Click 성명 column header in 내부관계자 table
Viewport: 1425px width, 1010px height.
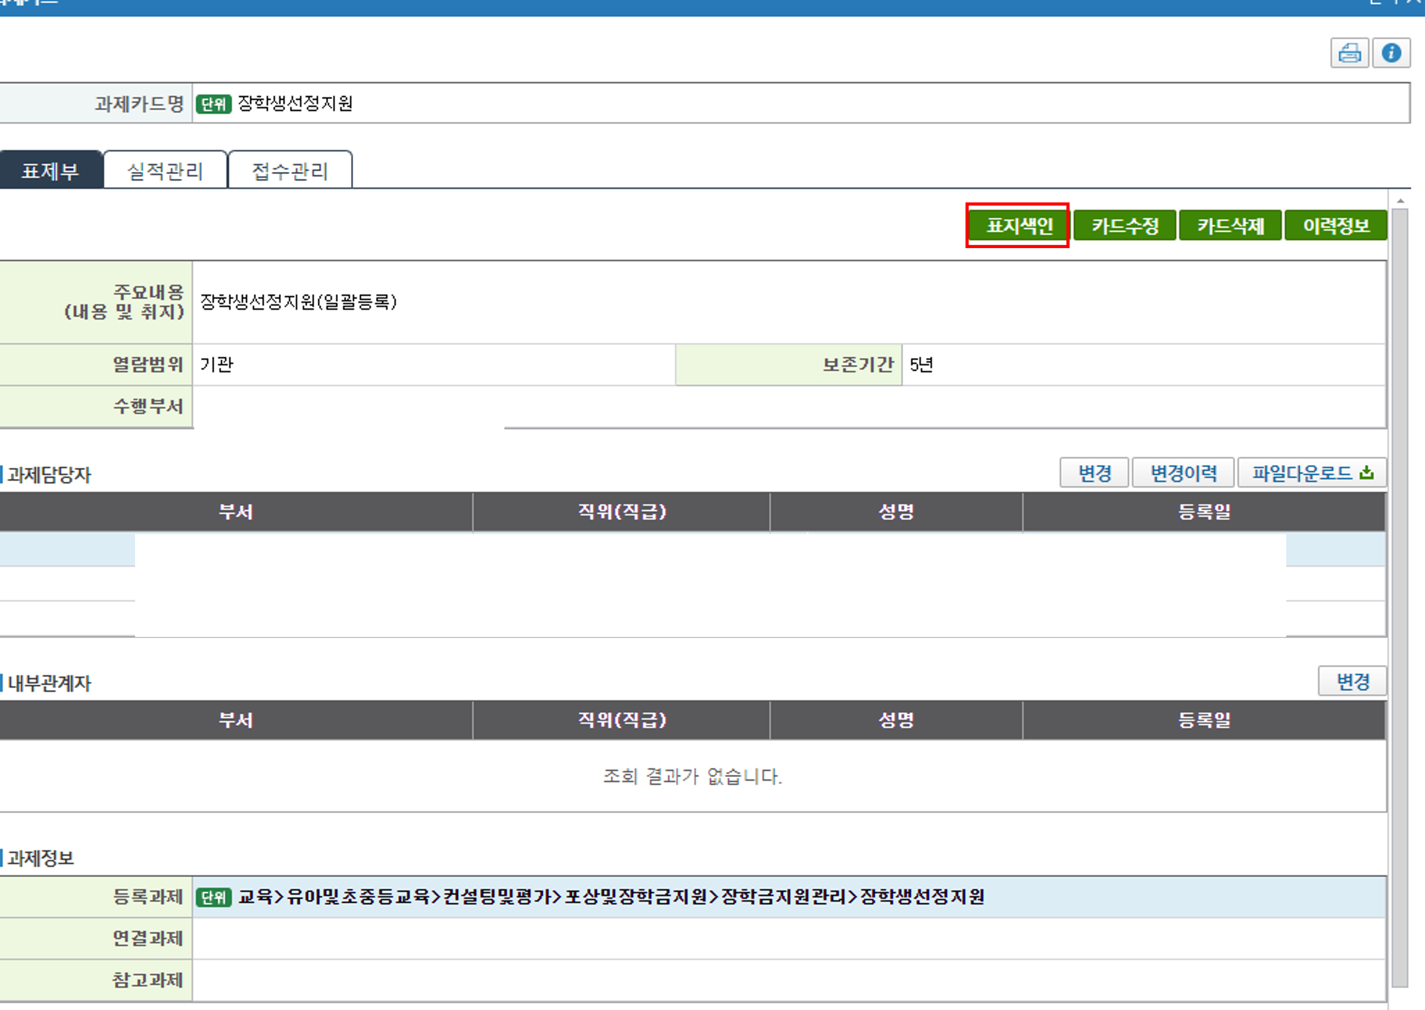(896, 720)
